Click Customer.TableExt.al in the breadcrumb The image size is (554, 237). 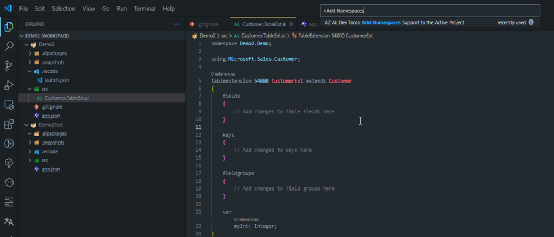click(x=263, y=36)
